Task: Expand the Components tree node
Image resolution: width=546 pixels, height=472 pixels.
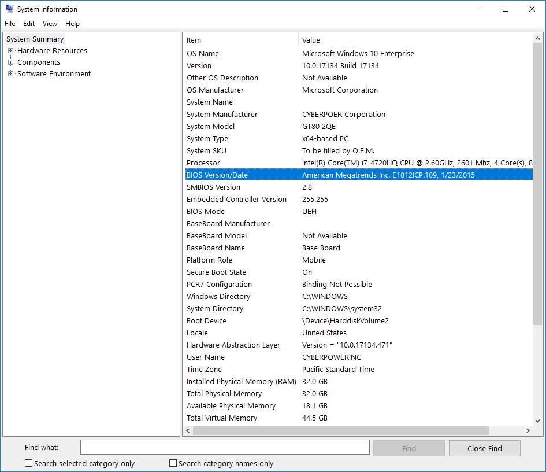Action: coord(12,62)
